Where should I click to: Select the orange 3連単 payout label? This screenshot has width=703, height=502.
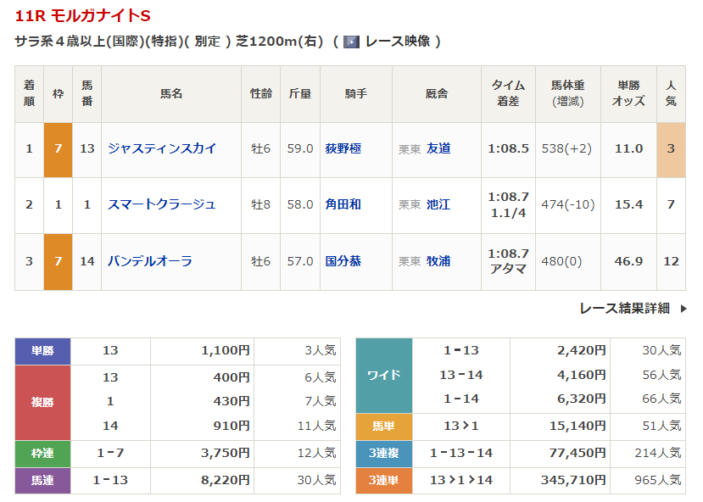pyautogui.click(x=383, y=480)
